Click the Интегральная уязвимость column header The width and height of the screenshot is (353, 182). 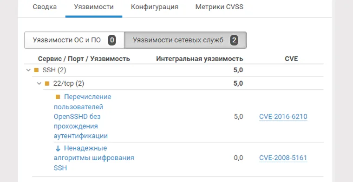click(x=200, y=59)
